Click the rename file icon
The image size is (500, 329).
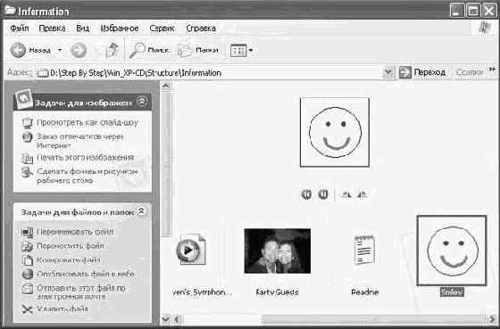tap(28, 232)
